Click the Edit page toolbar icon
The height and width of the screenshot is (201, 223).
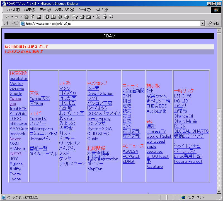coord(89,17)
